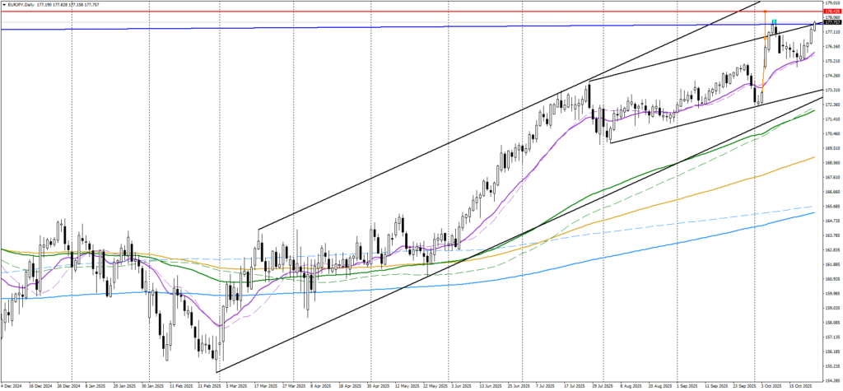Click the cyan marker above October candles
843x391 pixels.
[774, 21]
